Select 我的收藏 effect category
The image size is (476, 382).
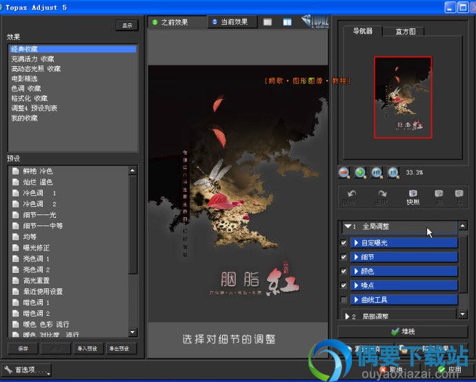pos(73,118)
